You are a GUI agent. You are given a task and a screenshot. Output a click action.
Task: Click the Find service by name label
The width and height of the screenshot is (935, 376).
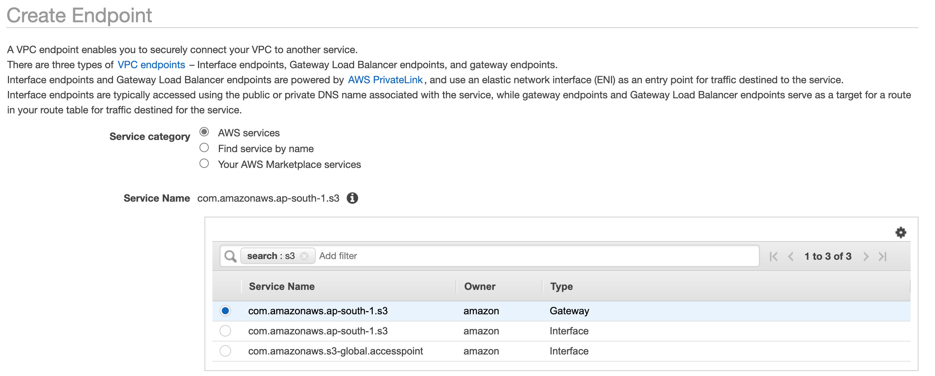click(266, 149)
